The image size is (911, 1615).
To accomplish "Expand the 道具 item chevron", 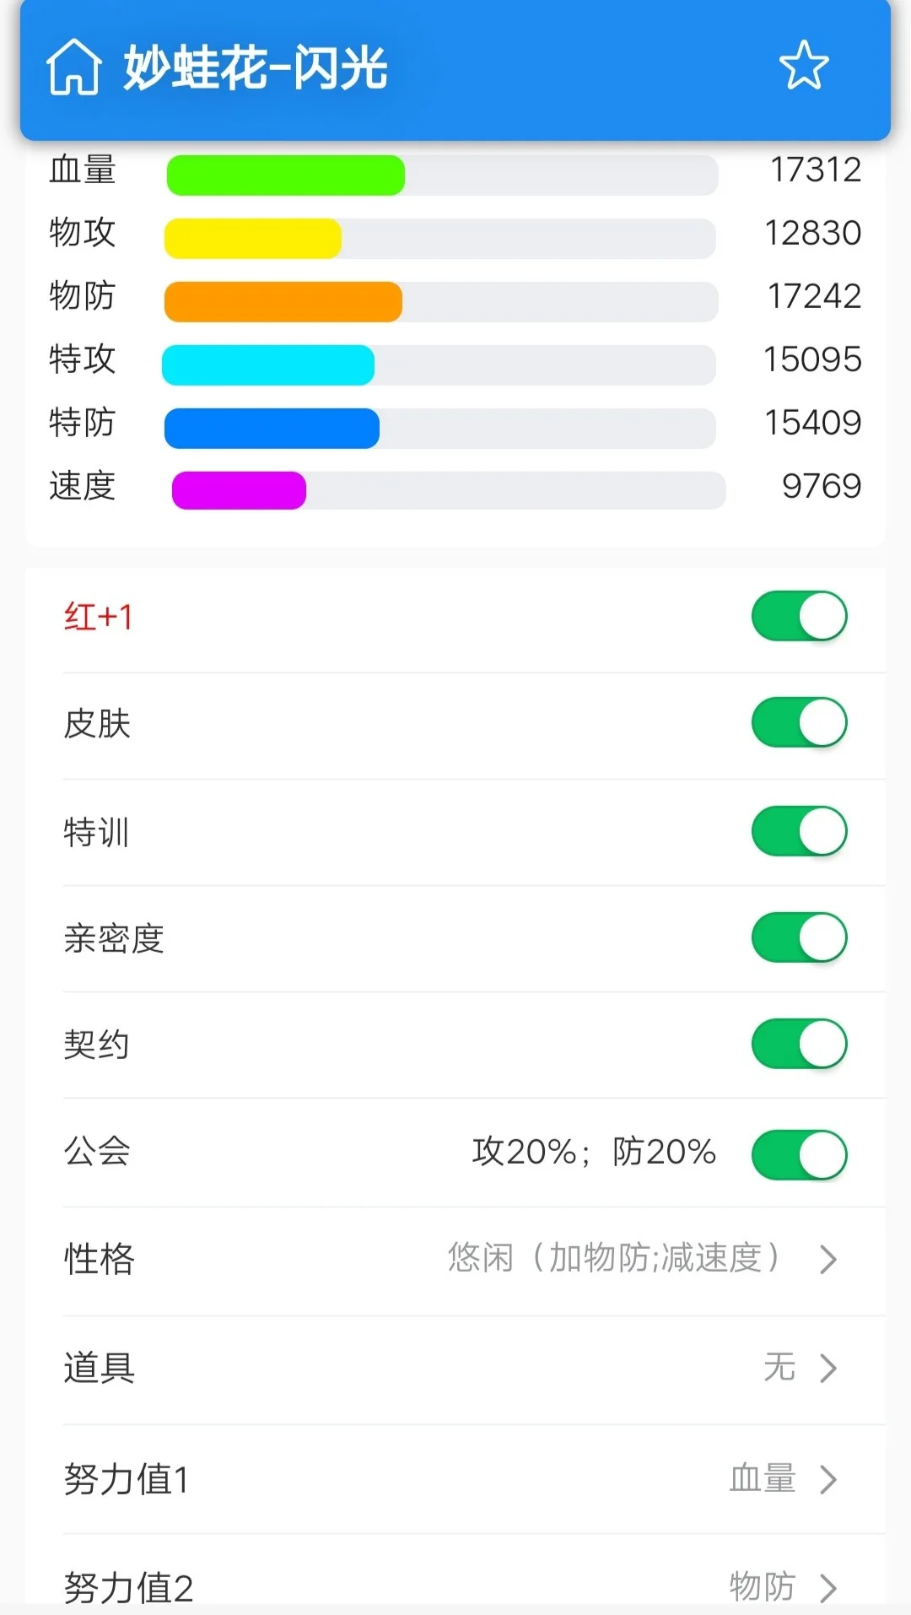I will coord(828,1368).
